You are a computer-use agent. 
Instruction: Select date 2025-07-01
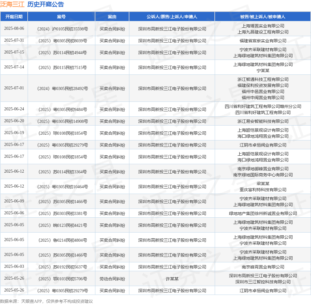pyautogui.click(x=14, y=88)
